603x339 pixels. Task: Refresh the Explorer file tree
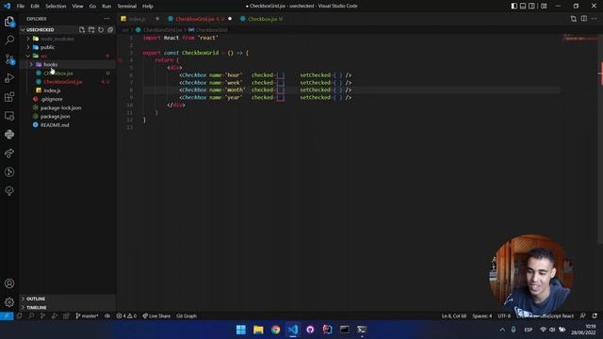click(101, 29)
